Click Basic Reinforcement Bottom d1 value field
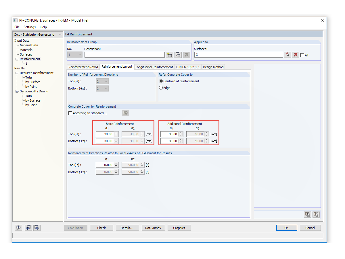Image resolution: width=345 pixels, height=259 pixels. tap(105, 141)
